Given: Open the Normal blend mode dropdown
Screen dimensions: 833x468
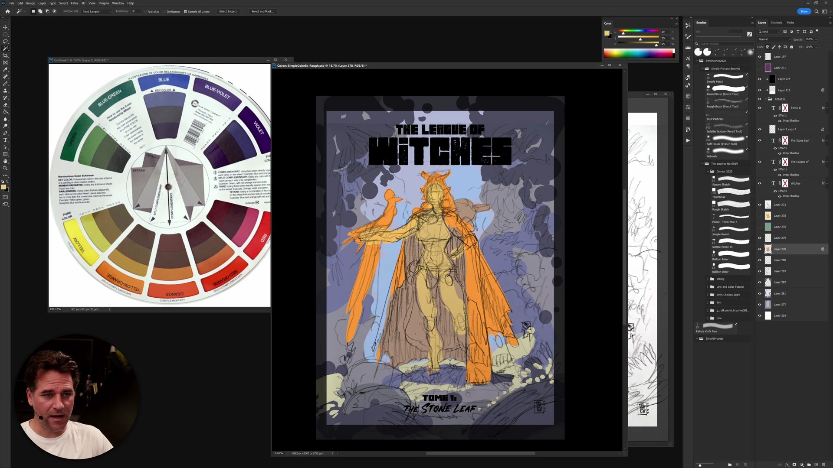Looking at the screenshot, I should click(774, 39).
